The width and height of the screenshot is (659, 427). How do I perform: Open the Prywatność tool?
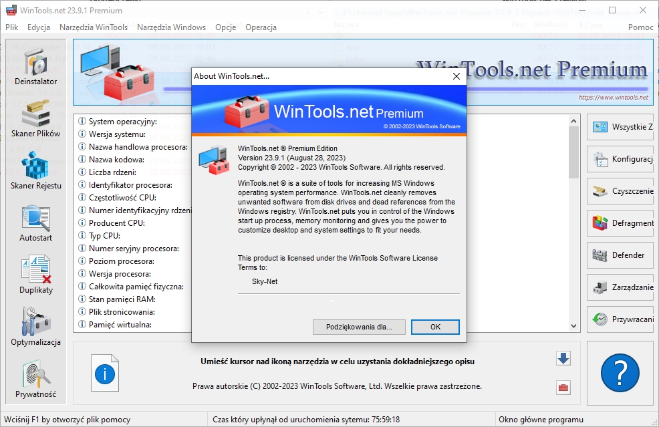point(35,380)
